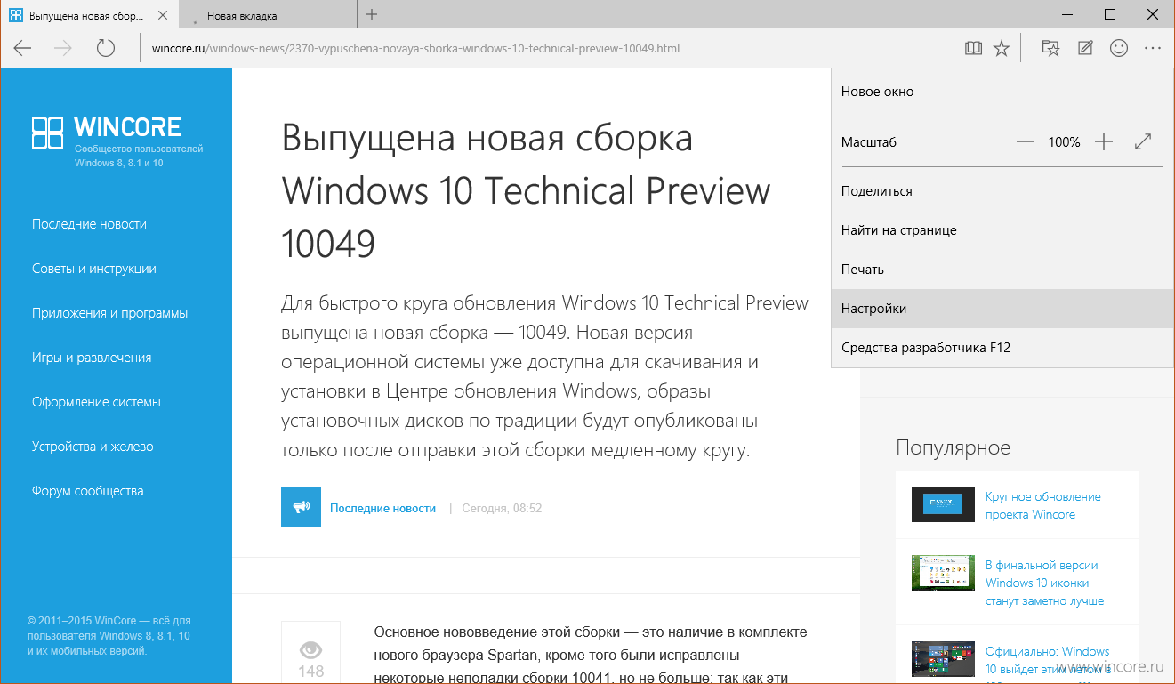Select Новое окно menu entry
Screen dimensions: 1175x684
[1002, 92]
